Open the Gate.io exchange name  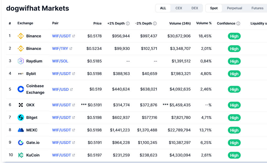click(33, 143)
